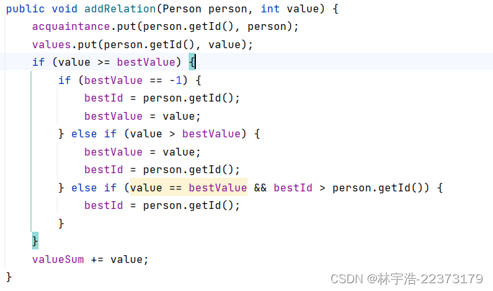Click the 'int' type keyword
Screen dimensions: 493x291
tap(270, 8)
